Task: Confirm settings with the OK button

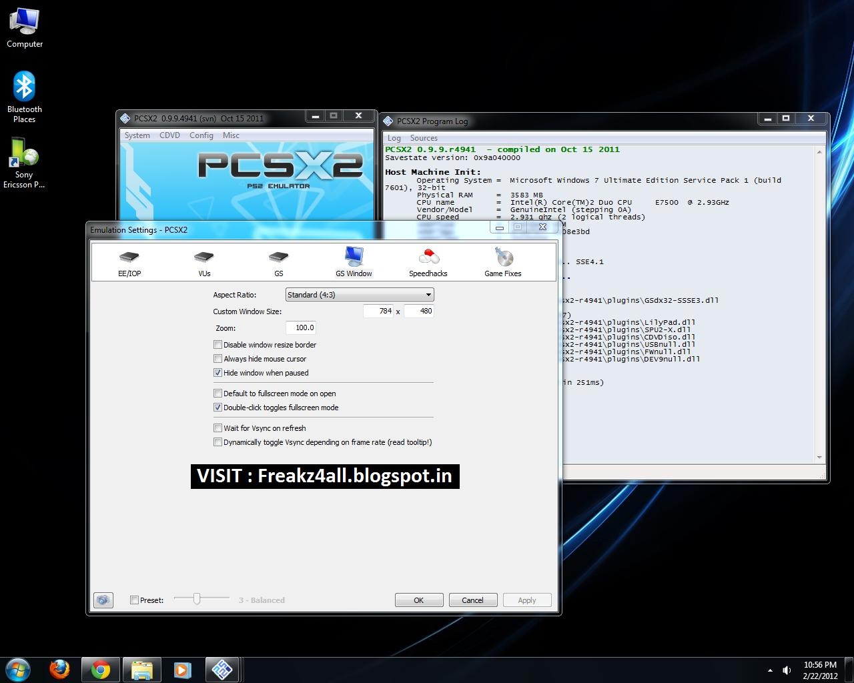Action: (x=419, y=600)
